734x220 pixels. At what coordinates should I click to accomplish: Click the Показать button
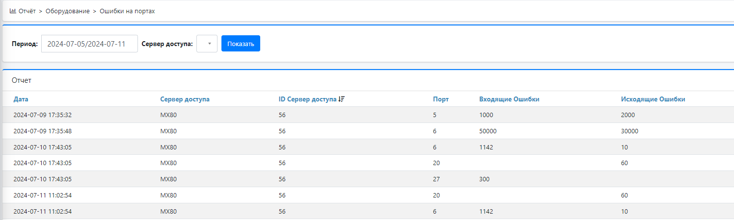pyautogui.click(x=241, y=44)
